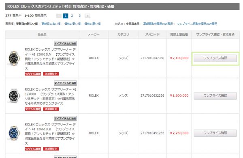Sort by 価格の安い順

(72, 24)
